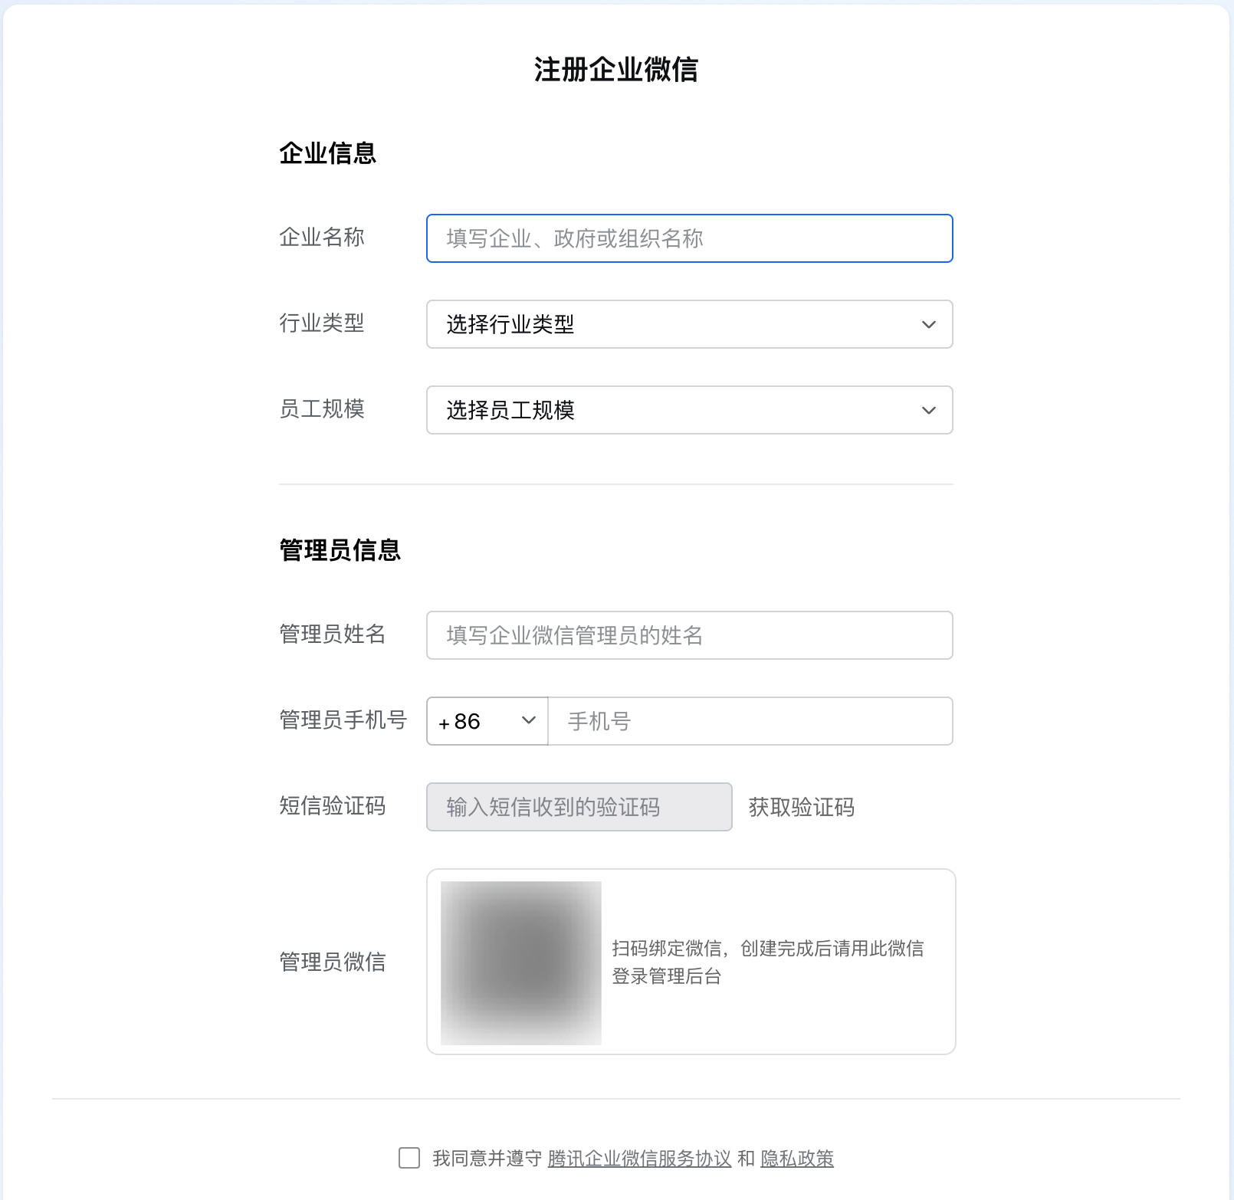The height and width of the screenshot is (1200, 1234).
Task: Check the 我同意并遵守 agreement checkbox
Action: click(x=409, y=1158)
